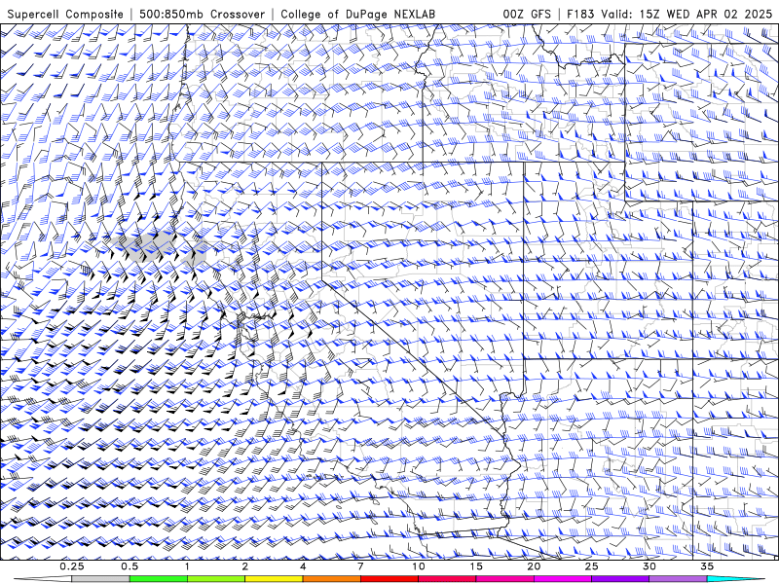This screenshot has width=779, height=584.
Task: Click the 'College of DuPage NEXLAB' label
Action: click(357, 14)
